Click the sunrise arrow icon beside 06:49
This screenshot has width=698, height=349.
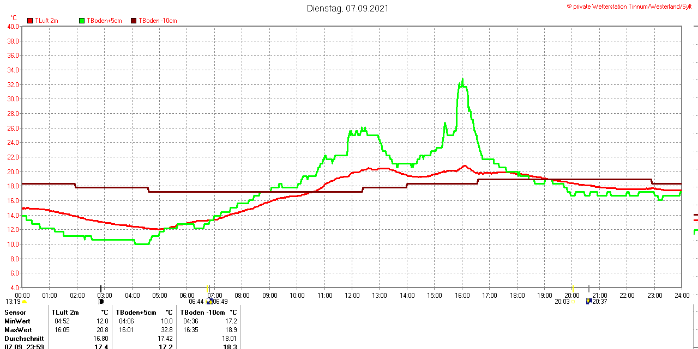[209, 301]
